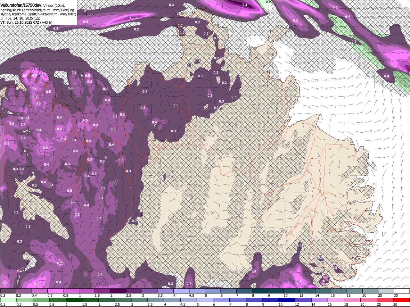
Task: Click the '0.7' precipitation value on the map
Action: [x=25, y=76]
